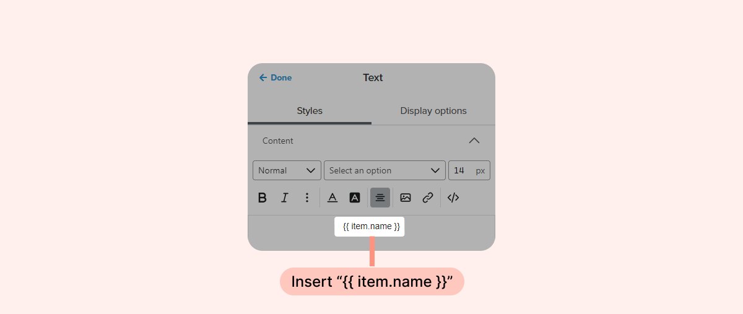Click the back arrow beside Done

[263, 77]
